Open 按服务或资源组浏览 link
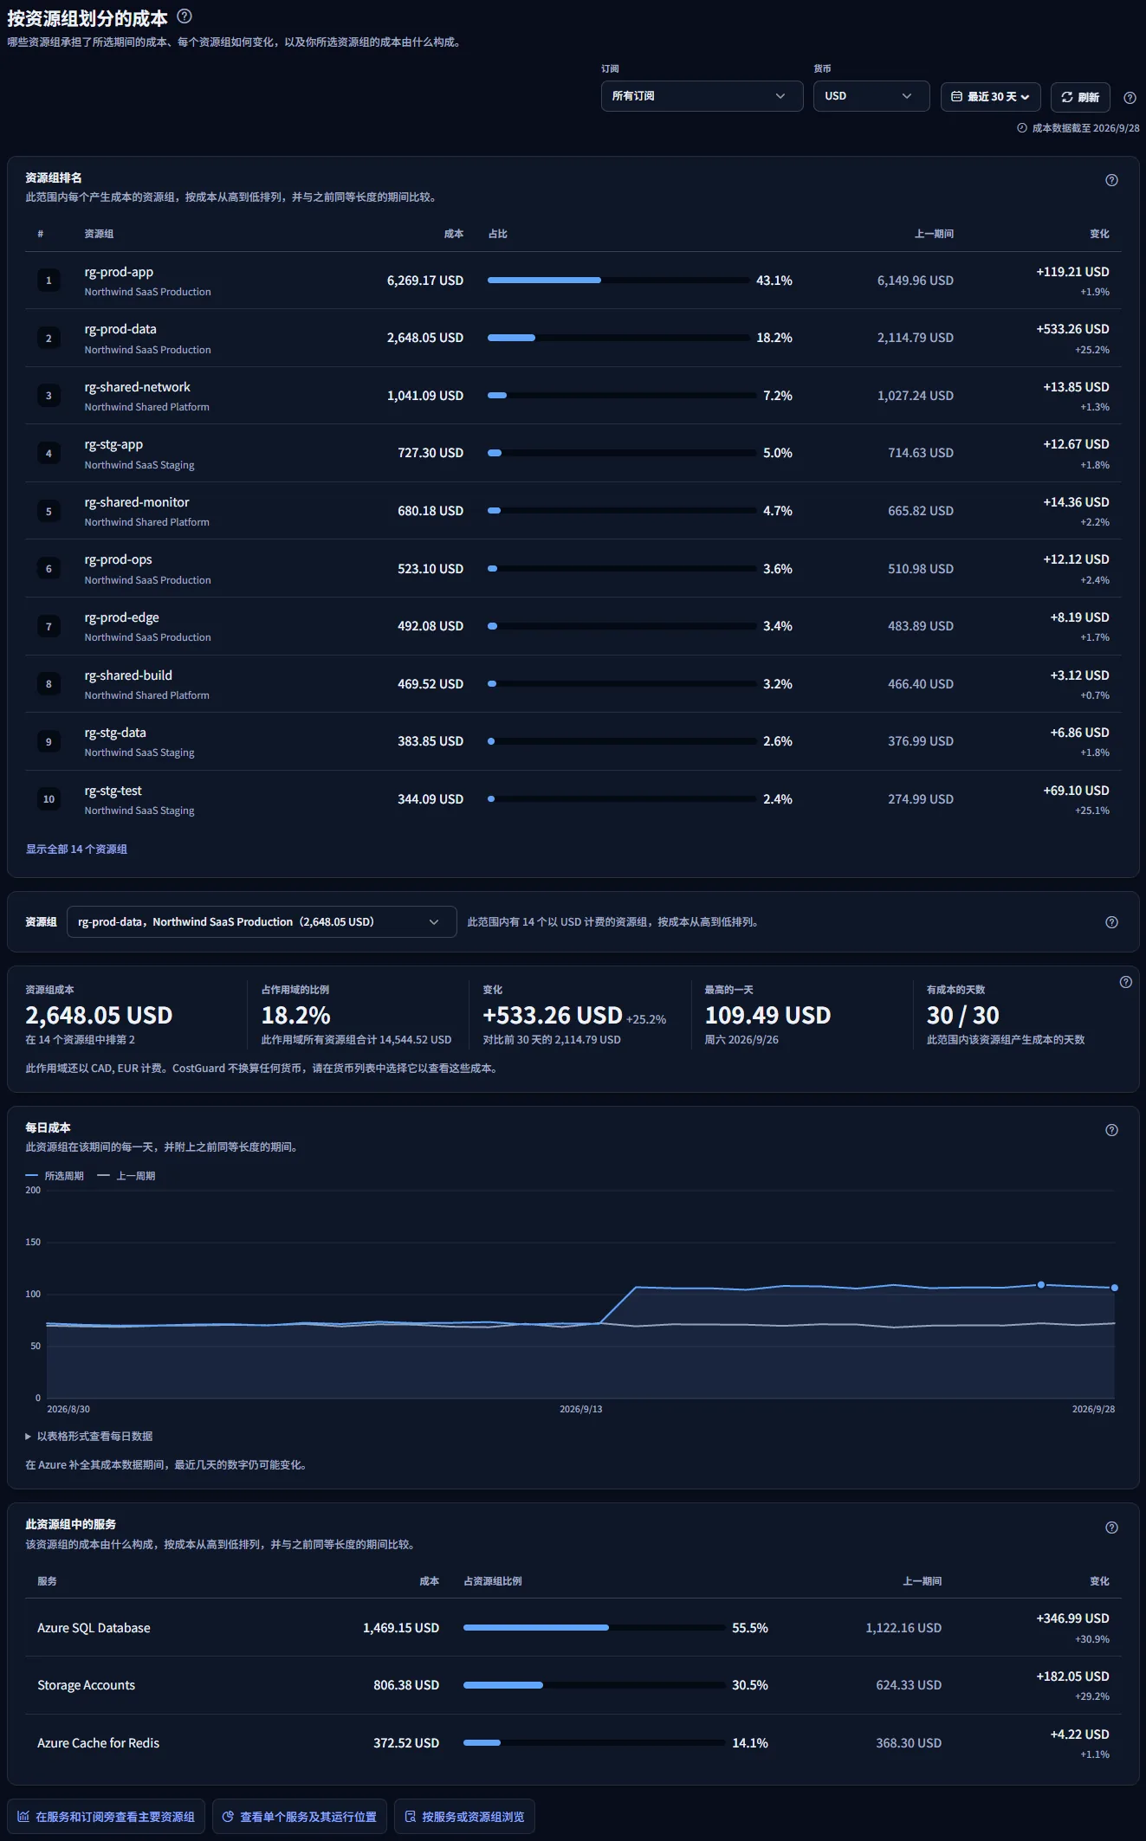 tap(464, 1817)
